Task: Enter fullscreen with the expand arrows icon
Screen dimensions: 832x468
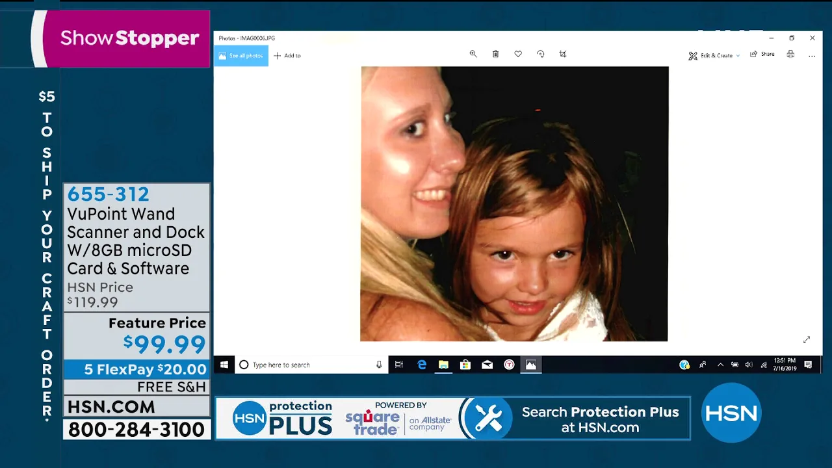Action: 807,339
